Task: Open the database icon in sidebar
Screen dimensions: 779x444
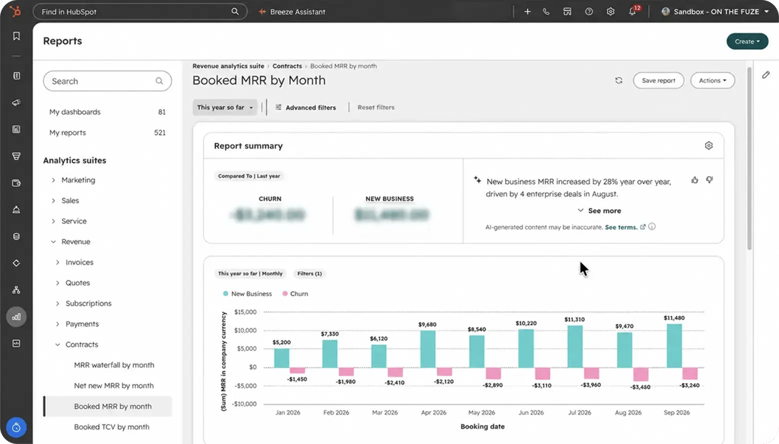Action: [16, 236]
